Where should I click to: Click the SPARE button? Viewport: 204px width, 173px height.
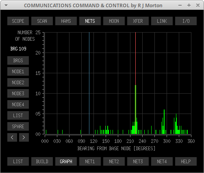tap(18, 127)
